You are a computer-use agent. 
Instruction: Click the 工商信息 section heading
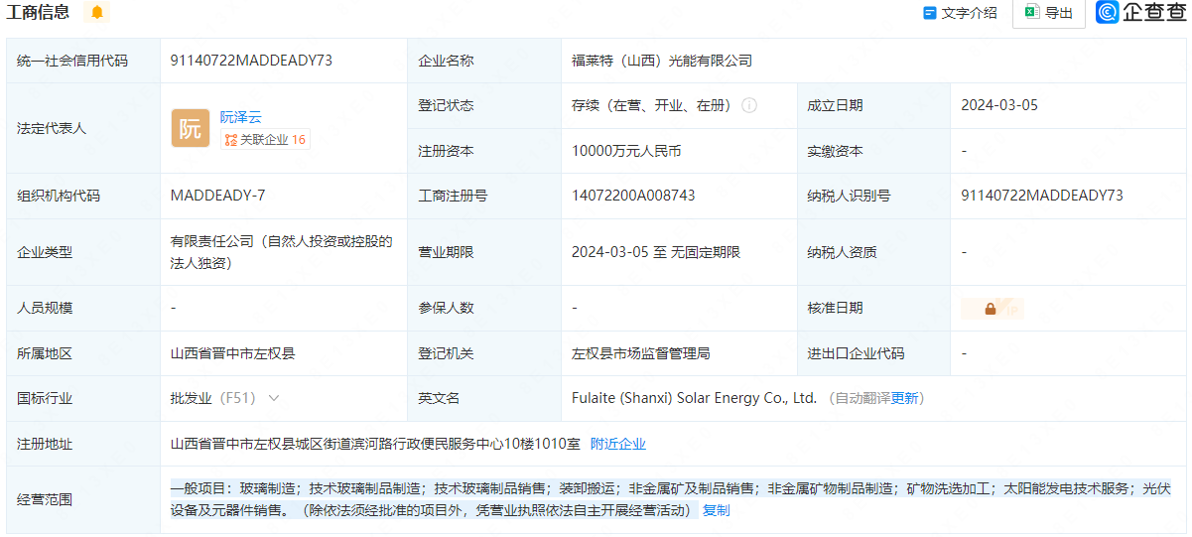pos(39,13)
